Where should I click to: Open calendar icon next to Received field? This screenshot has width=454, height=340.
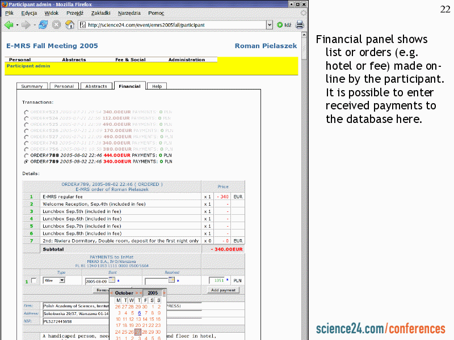[171, 280]
